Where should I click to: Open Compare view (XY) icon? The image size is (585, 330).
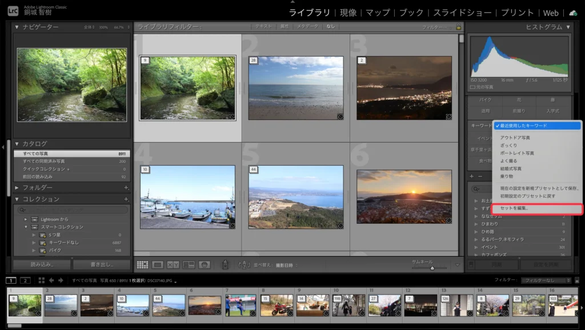pos(173,265)
